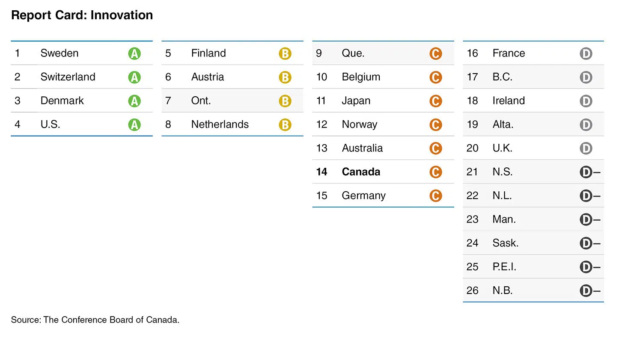Click the Australia row label
The width and height of the screenshot is (619, 338).
[362, 148]
